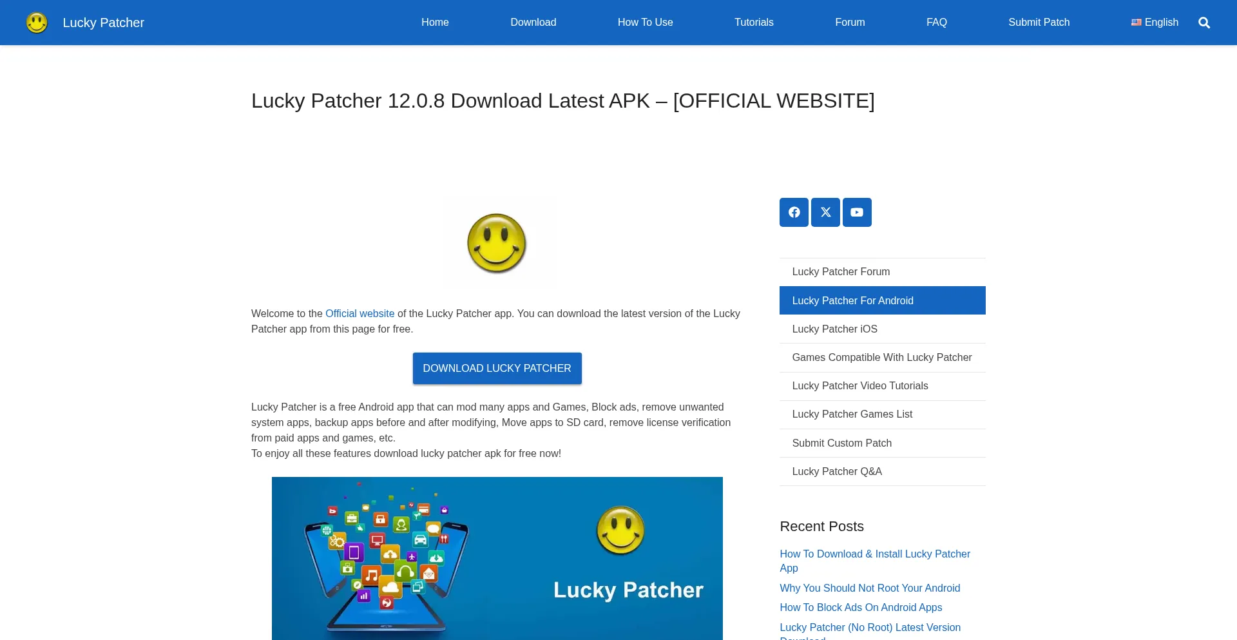Open the Facebook social icon
Image resolution: width=1237 pixels, height=640 pixels.
(794, 212)
